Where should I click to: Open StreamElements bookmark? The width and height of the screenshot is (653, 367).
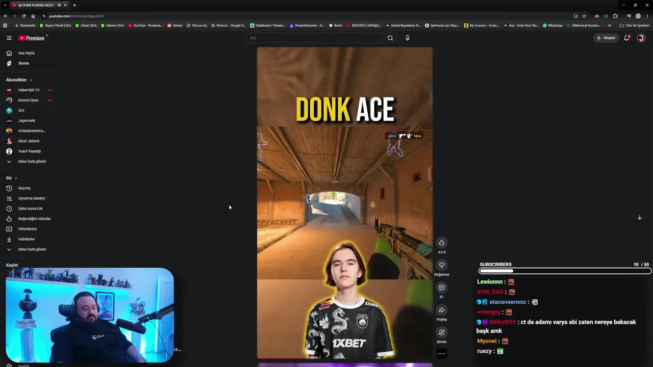coord(307,25)
